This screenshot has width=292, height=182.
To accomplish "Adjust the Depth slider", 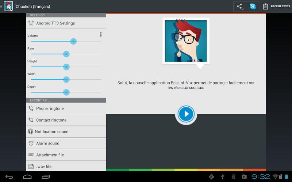I will coord(66,92).
